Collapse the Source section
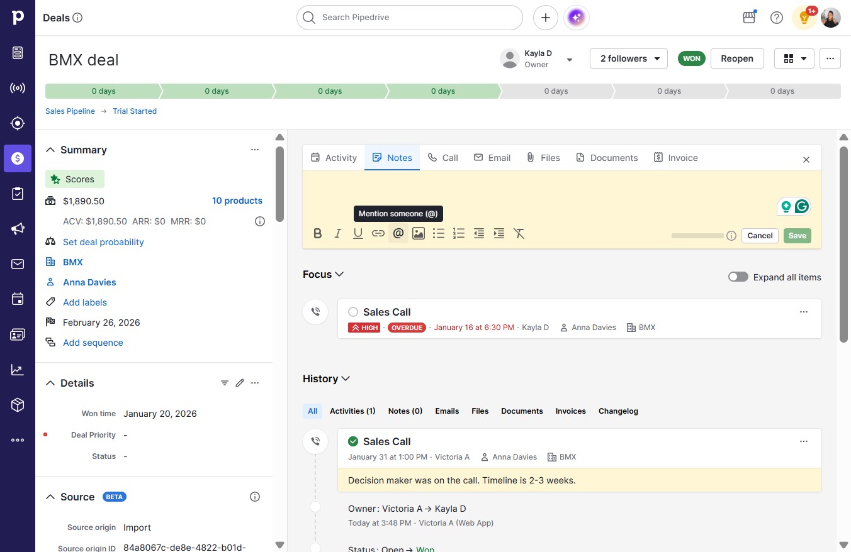The width and height of the screenshot is (851, 552). 50,497
